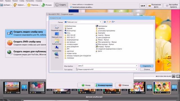
Task: Select the macros - Ярлык shortcut
Action: (103, 35)
